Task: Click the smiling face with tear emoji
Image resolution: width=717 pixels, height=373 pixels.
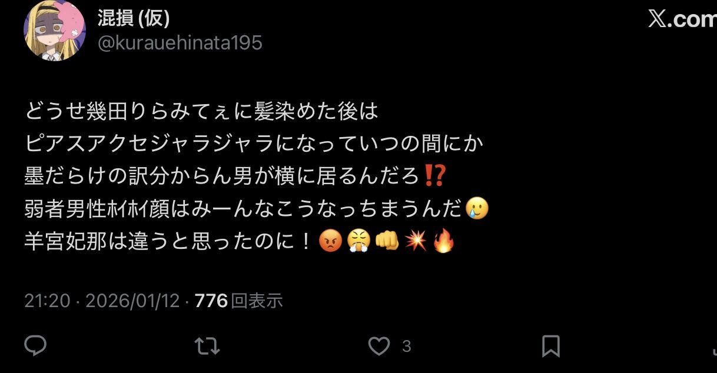Action: click(x=476, y=209)
